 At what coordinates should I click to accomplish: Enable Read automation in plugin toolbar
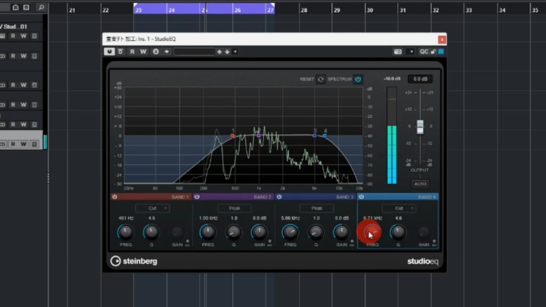coord(132,52)
